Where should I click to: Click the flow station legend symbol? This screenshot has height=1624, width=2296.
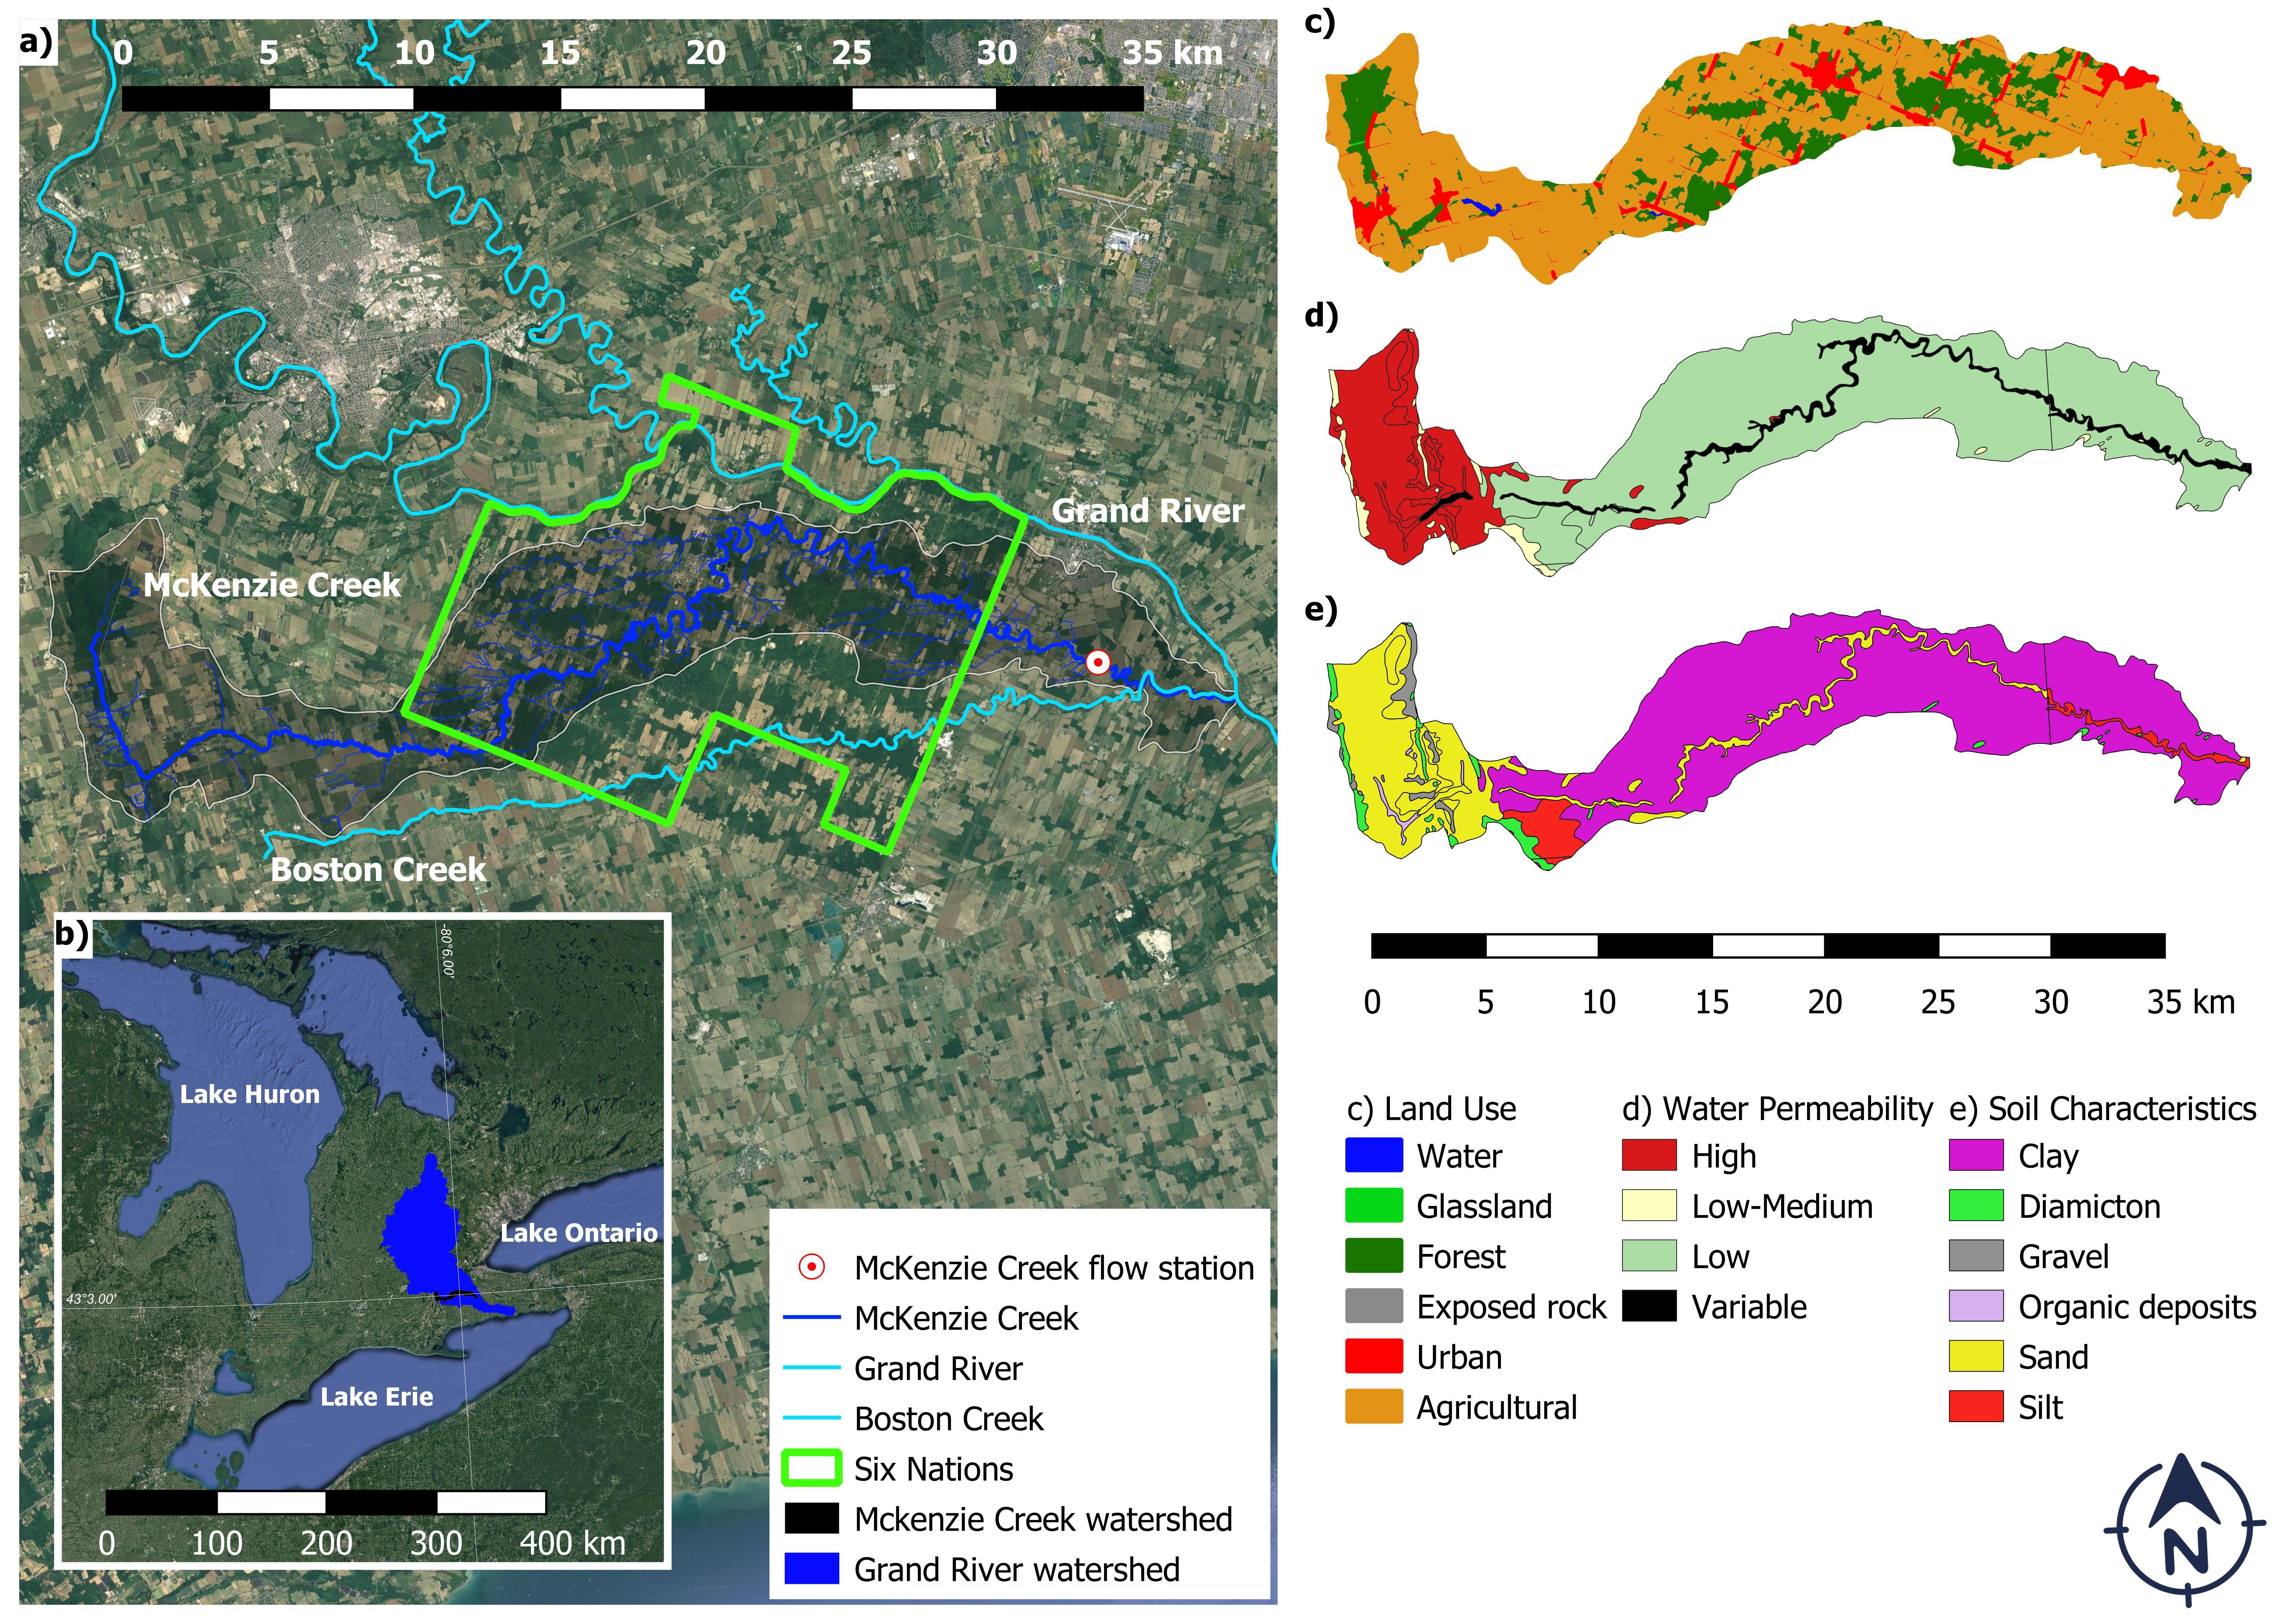pos(811,1268)
